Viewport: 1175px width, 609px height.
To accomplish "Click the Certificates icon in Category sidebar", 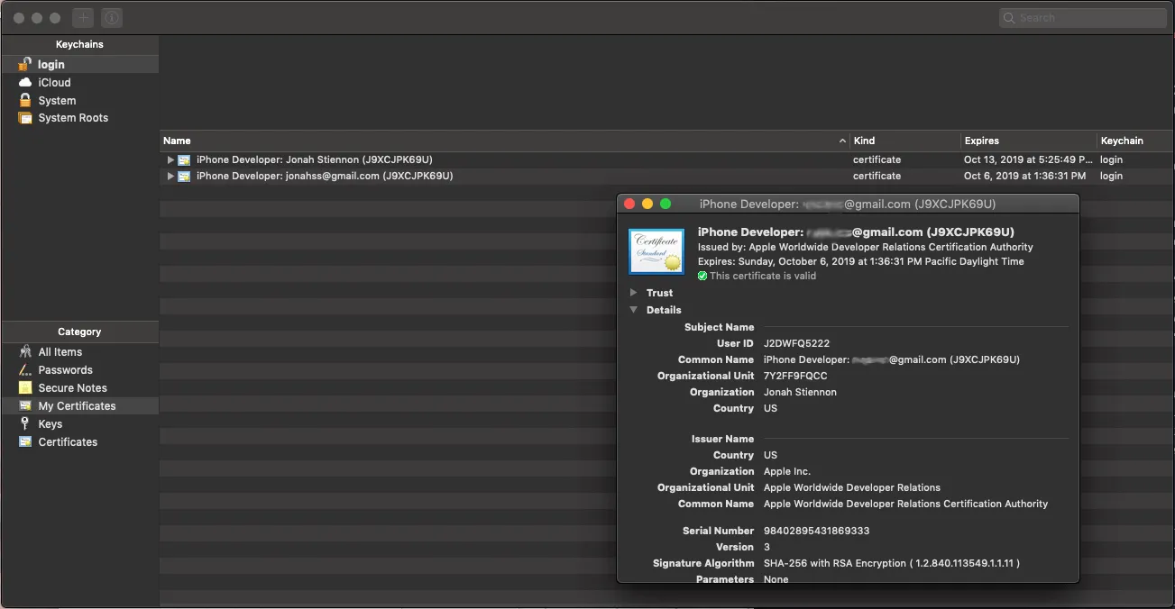I will (x=25, y=441).
